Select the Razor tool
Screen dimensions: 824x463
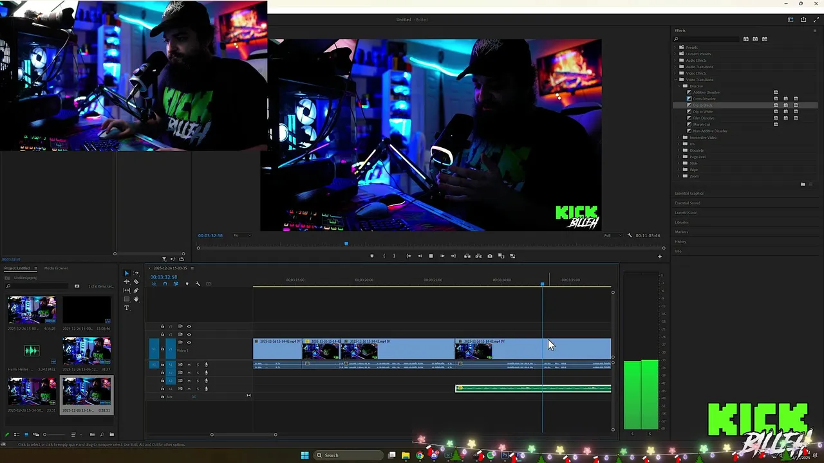(136, 282)
